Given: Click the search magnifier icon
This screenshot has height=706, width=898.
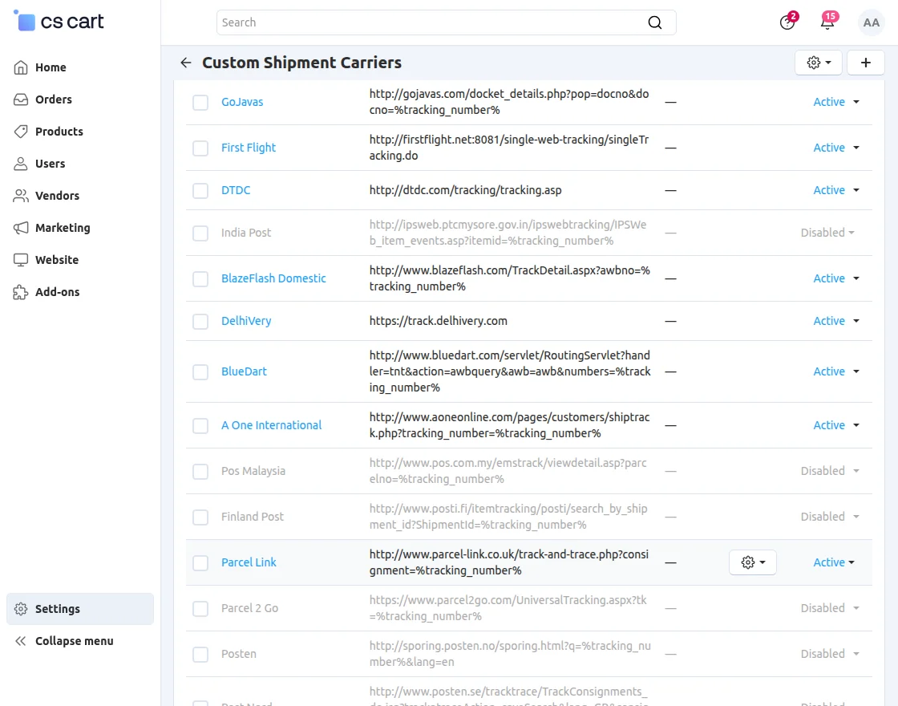Looking at the screenshot, I should tap(654, 22).
